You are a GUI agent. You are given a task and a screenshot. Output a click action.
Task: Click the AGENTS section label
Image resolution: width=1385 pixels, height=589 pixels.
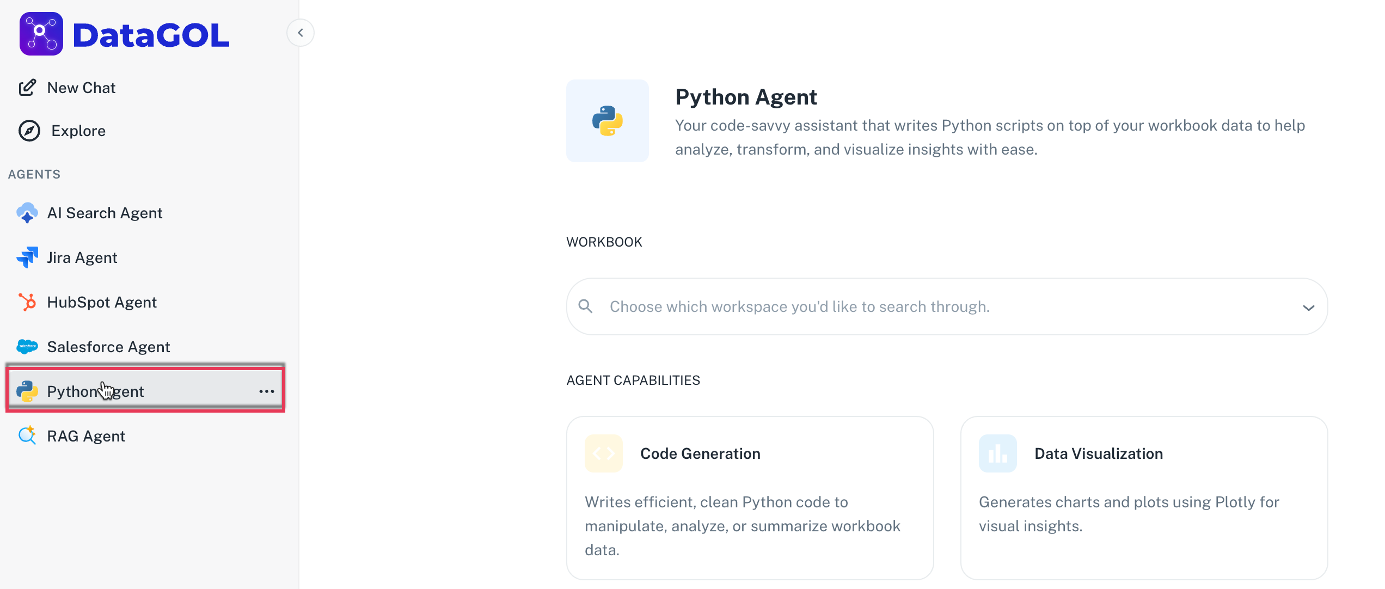tap(34, 174)
